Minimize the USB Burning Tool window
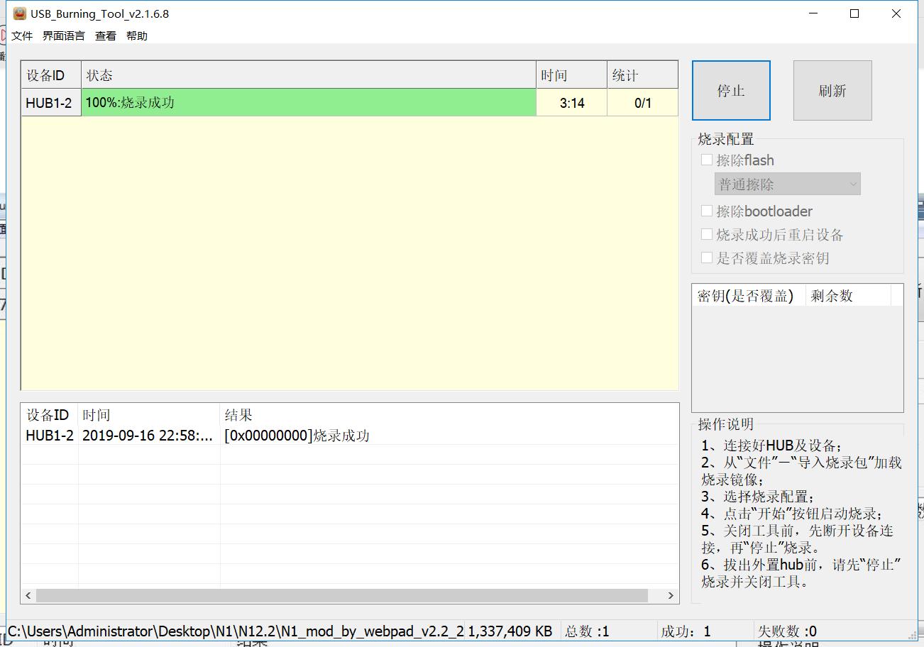The height and width of the screenshot is (647, 924). tap(813, 13)
